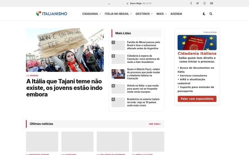This screenshot has width=249, height=155.
Task: Click thumbnail number 5 in Mais Lidas
Action: tap(118, 102)
